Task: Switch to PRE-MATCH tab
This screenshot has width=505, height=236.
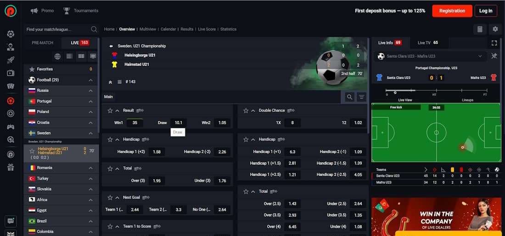Action: 43,43
